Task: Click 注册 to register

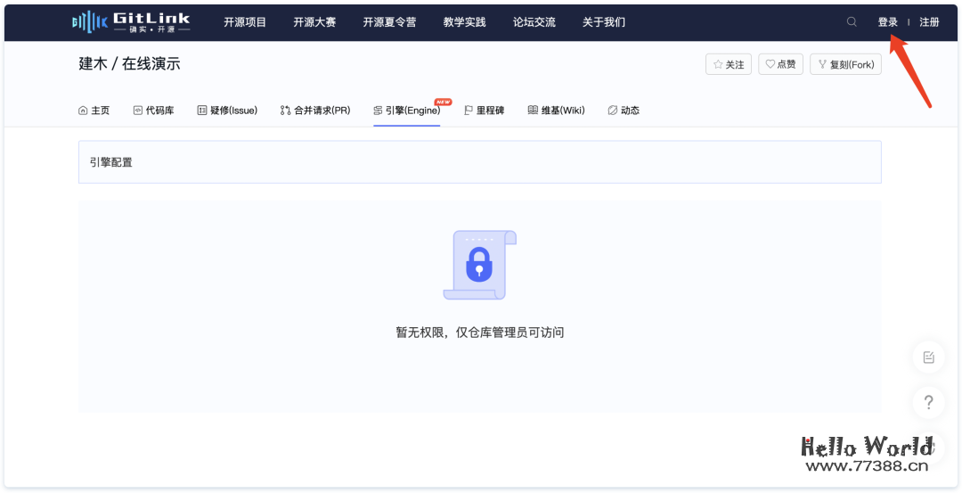Action: (929, 22)
